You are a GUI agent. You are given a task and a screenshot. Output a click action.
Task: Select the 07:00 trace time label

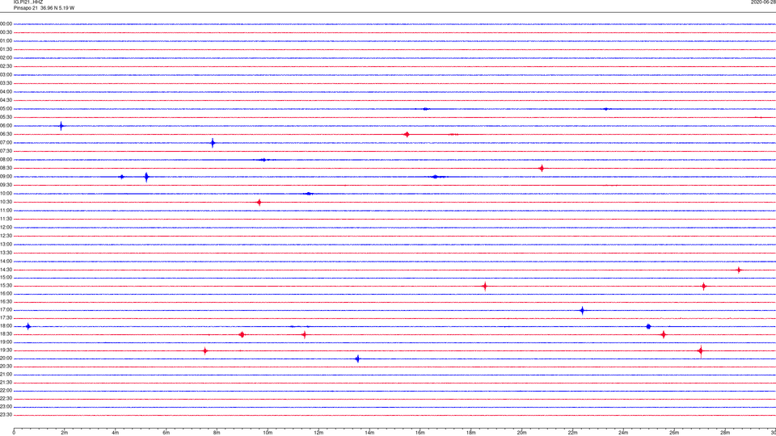6,142
